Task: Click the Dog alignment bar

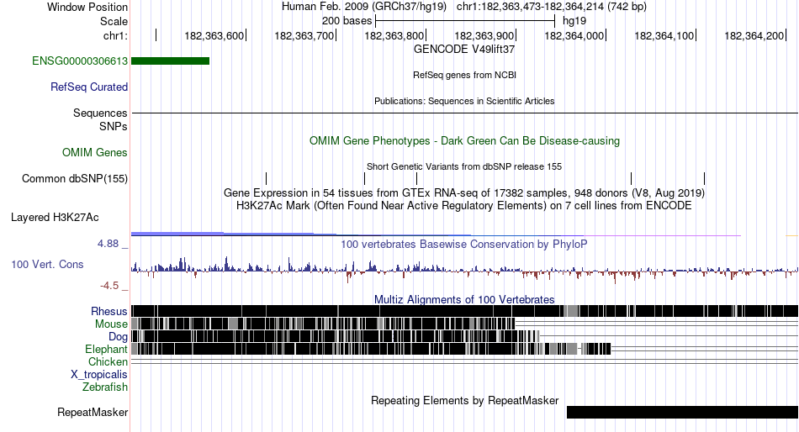Action: (336, 336)
